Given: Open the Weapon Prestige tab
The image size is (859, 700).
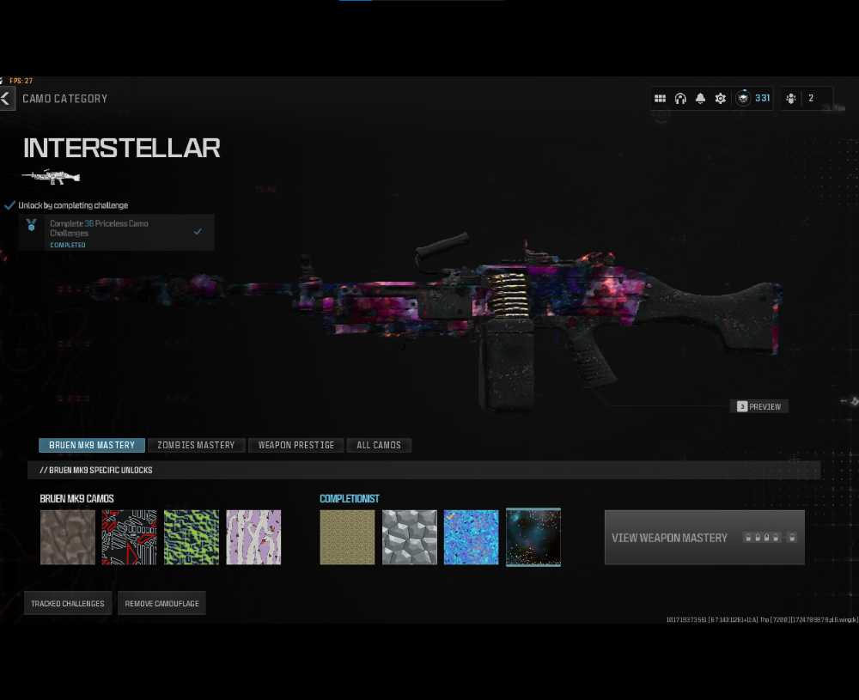Looking at the screenshot, I should (296, 445).
